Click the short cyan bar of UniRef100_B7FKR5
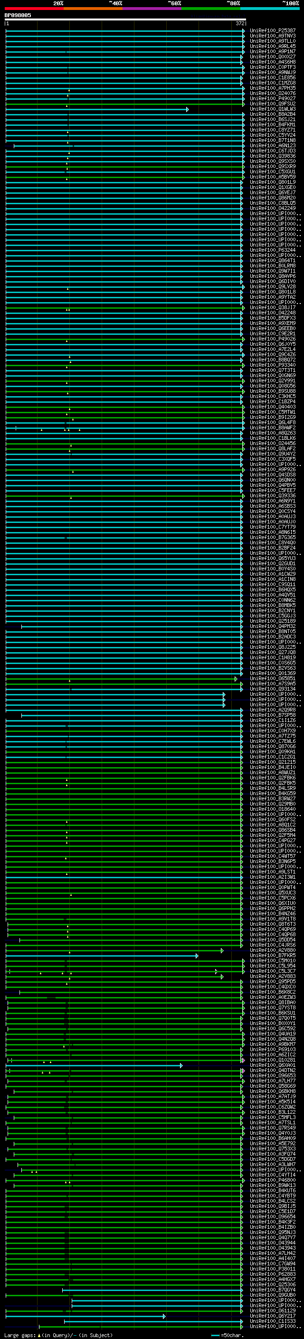Image resolution: width=304 pixels, height=1339 pixels. 102,956
